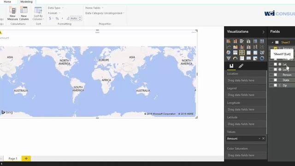The width and height of the screenshot is (295, 166).
Task: Click the Longitude field drop well
Action: 246,109
